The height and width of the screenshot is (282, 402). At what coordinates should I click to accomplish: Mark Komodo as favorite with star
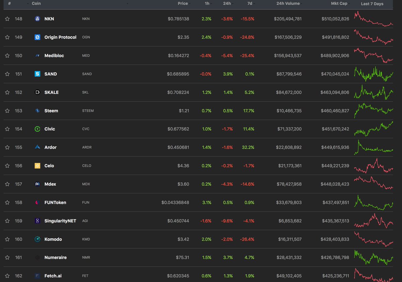(7, 239)
